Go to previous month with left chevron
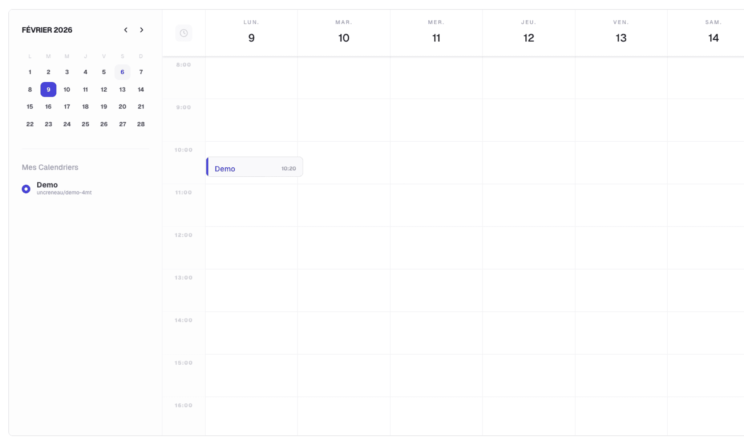Viewport: 744px width, 443px height. [x=126, y=30]
